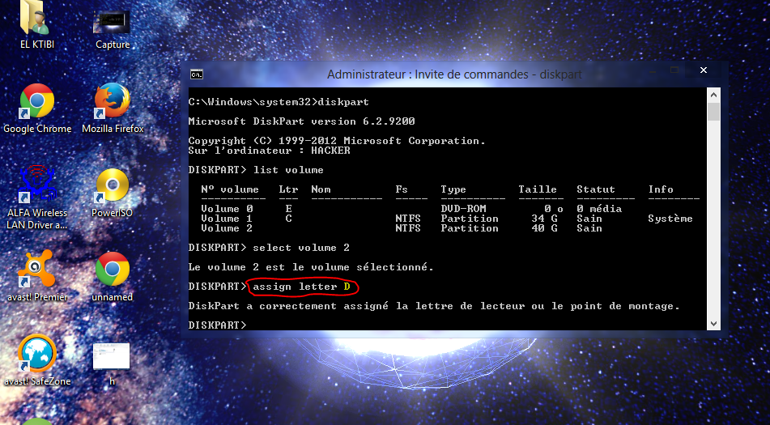Open the avast! Premier shortcut
Viewport: 770px width, 425px height.
[x=36, y=269]
